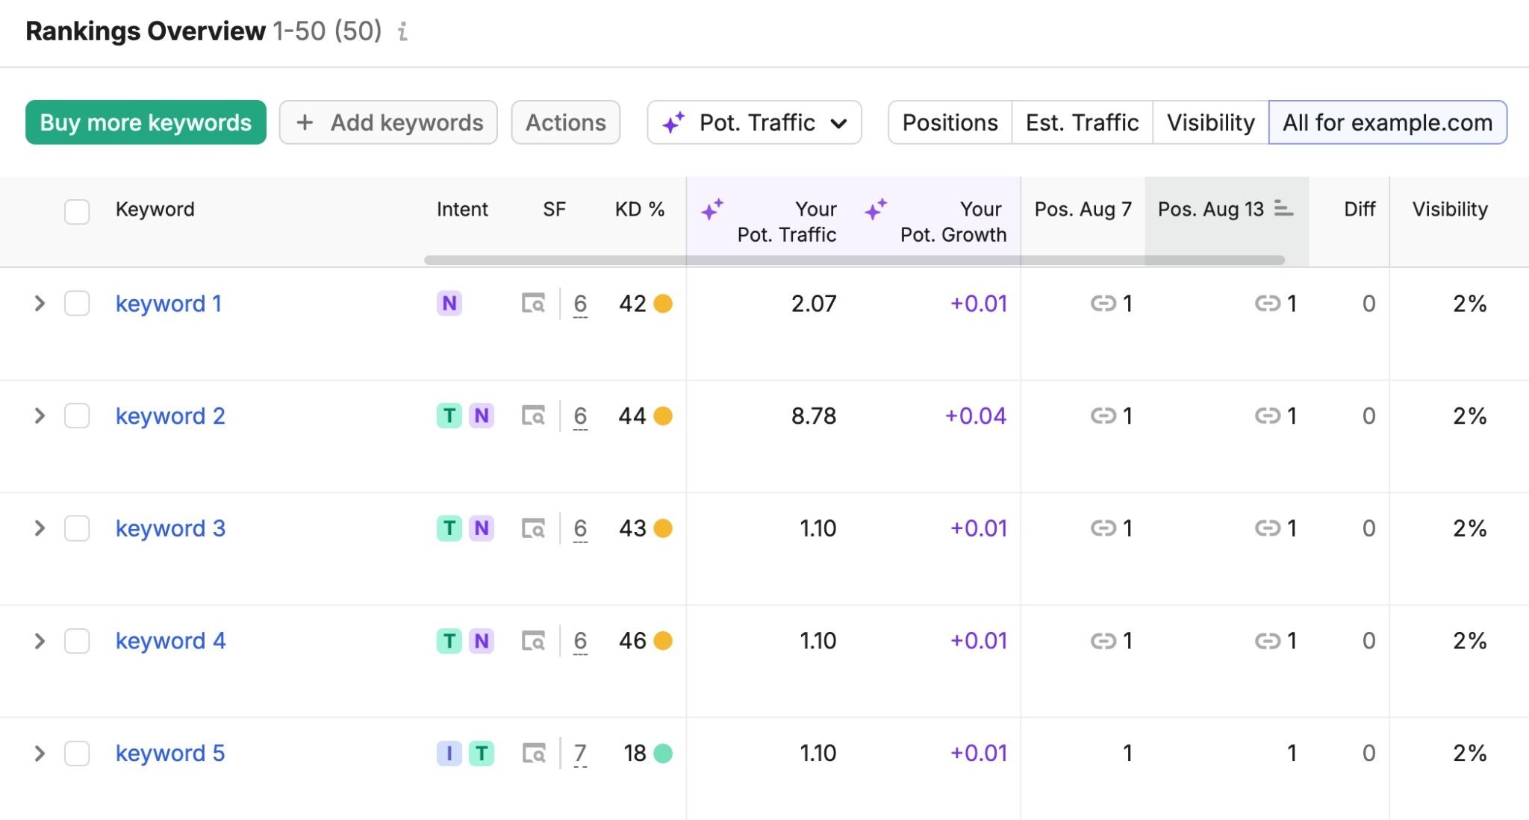Check the box for keyword 3
1529x820 pixels.
(x=77, y=528)
